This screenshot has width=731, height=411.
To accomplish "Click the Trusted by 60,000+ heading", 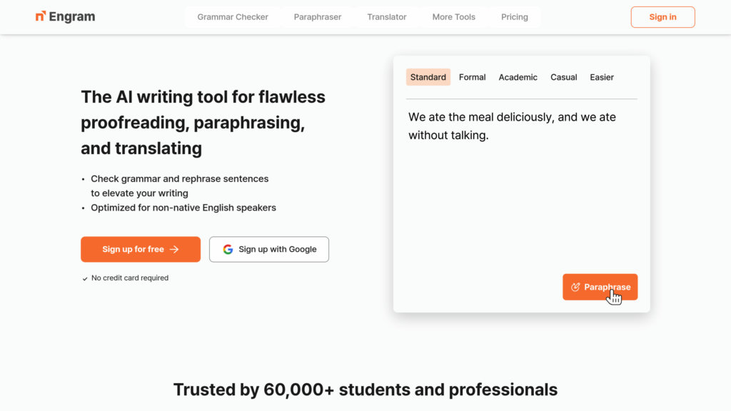I will pos(365,390).
